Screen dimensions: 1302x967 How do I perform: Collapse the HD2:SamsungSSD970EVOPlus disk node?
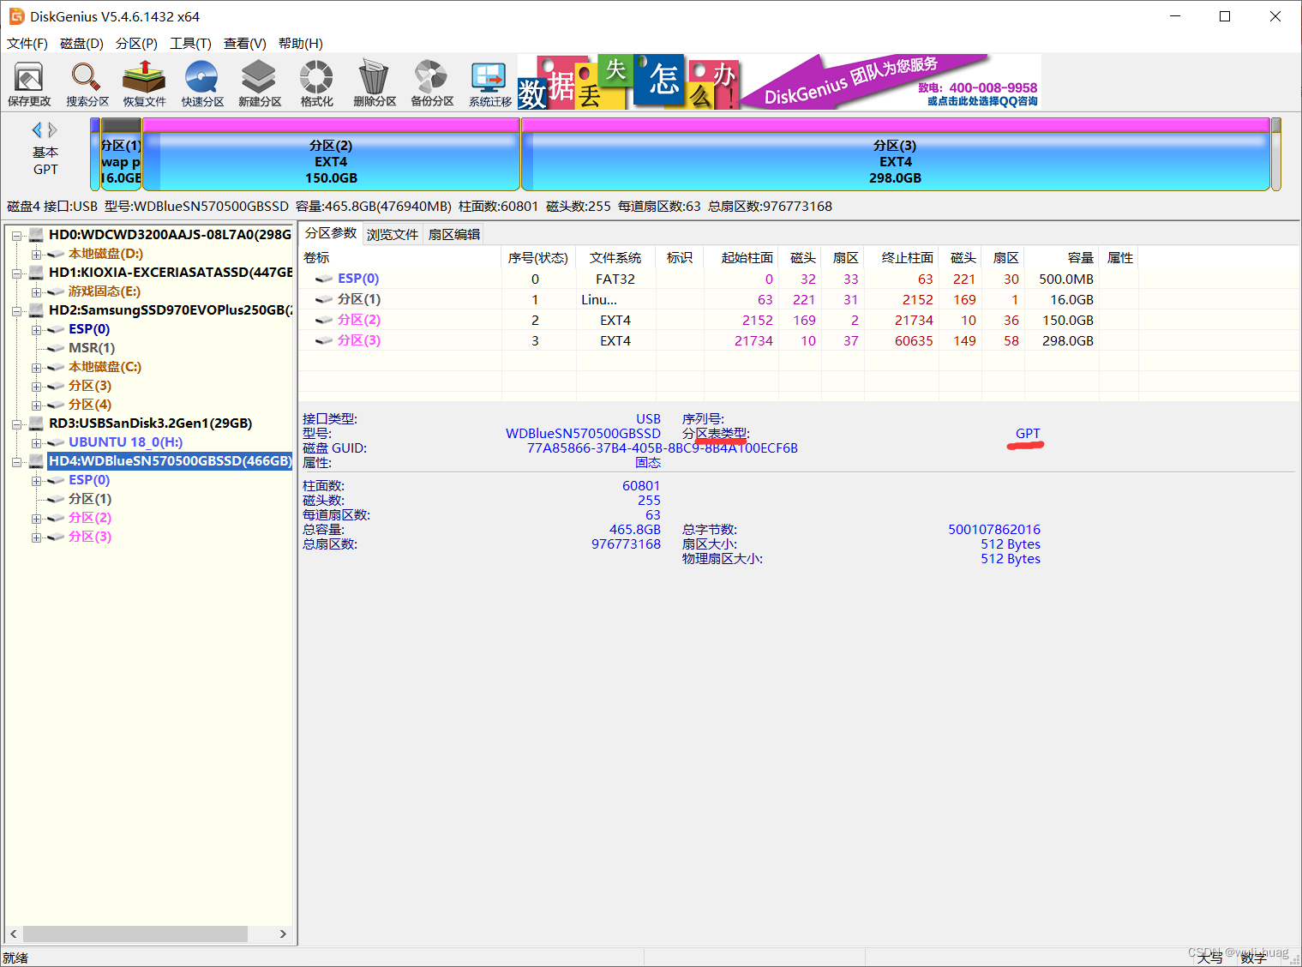(x=16, y=310)
